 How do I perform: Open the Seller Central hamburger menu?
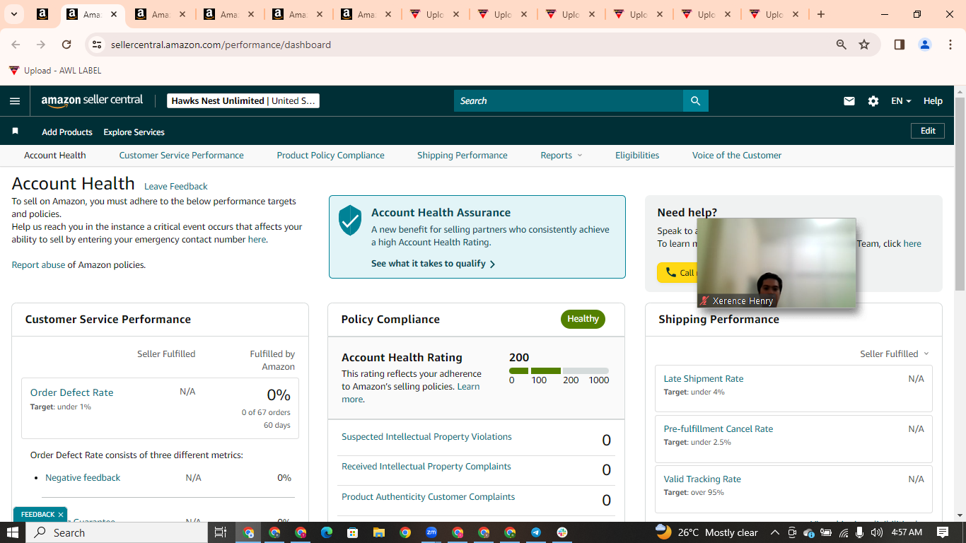coord(15,101)
